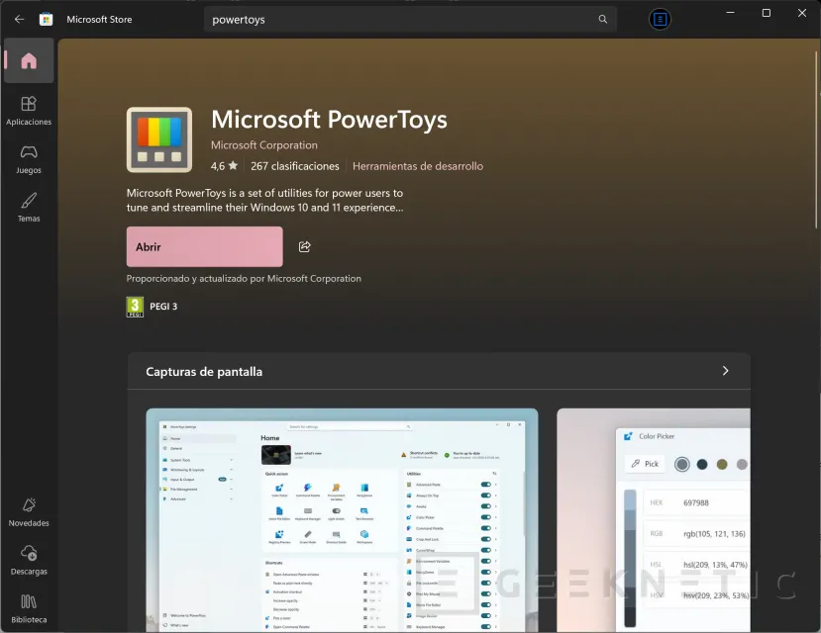
Task: Minimize the Microsoft Store window
Action: click(x=731, y=13)
